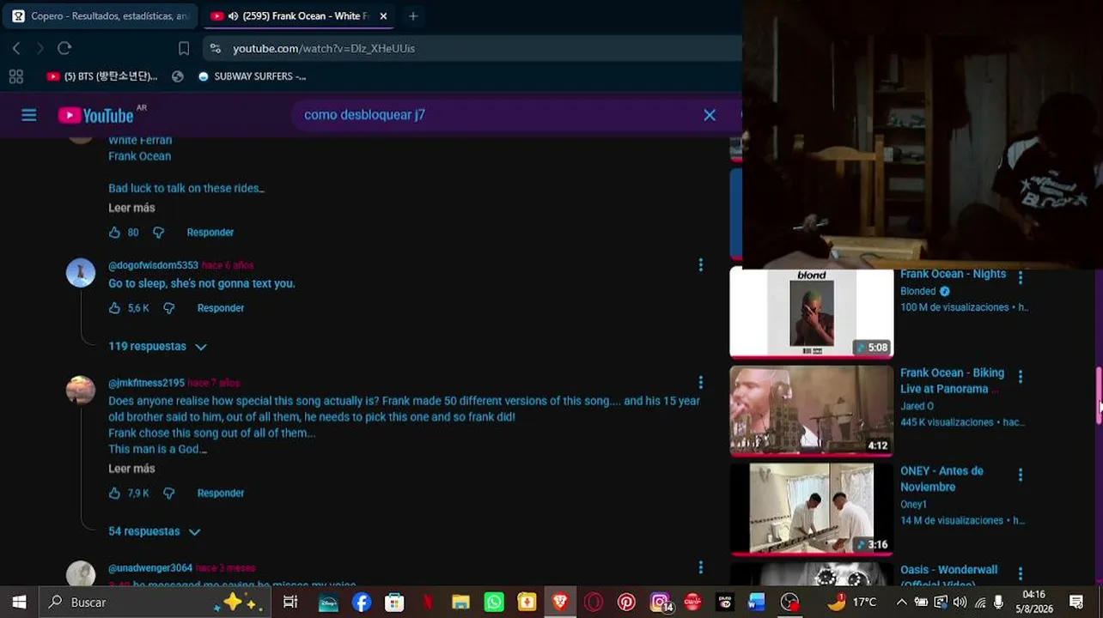Image resolution: width=1103 pixels, height=618 pixels.
Task: Open Task View in the taskbar
Action: point(290,603)
